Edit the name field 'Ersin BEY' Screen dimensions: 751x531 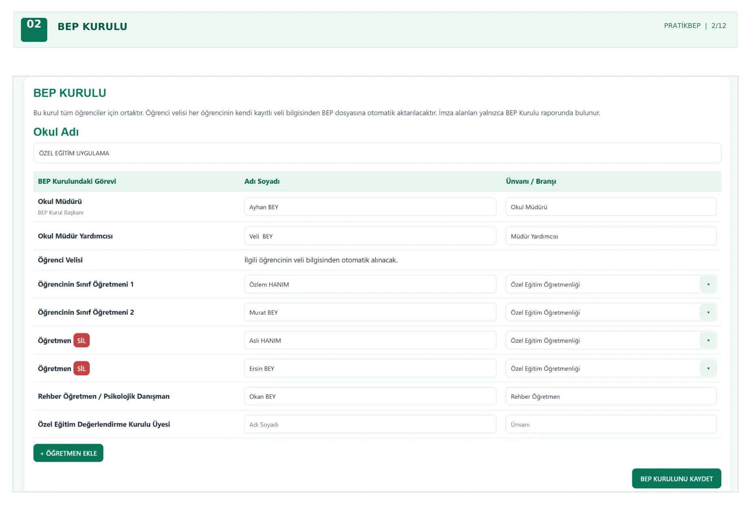tap(370, 368)
